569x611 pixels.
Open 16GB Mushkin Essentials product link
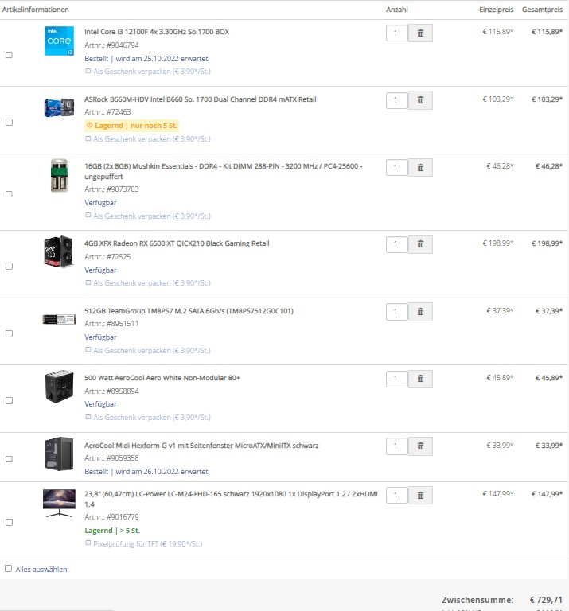(x=224, y=172)
